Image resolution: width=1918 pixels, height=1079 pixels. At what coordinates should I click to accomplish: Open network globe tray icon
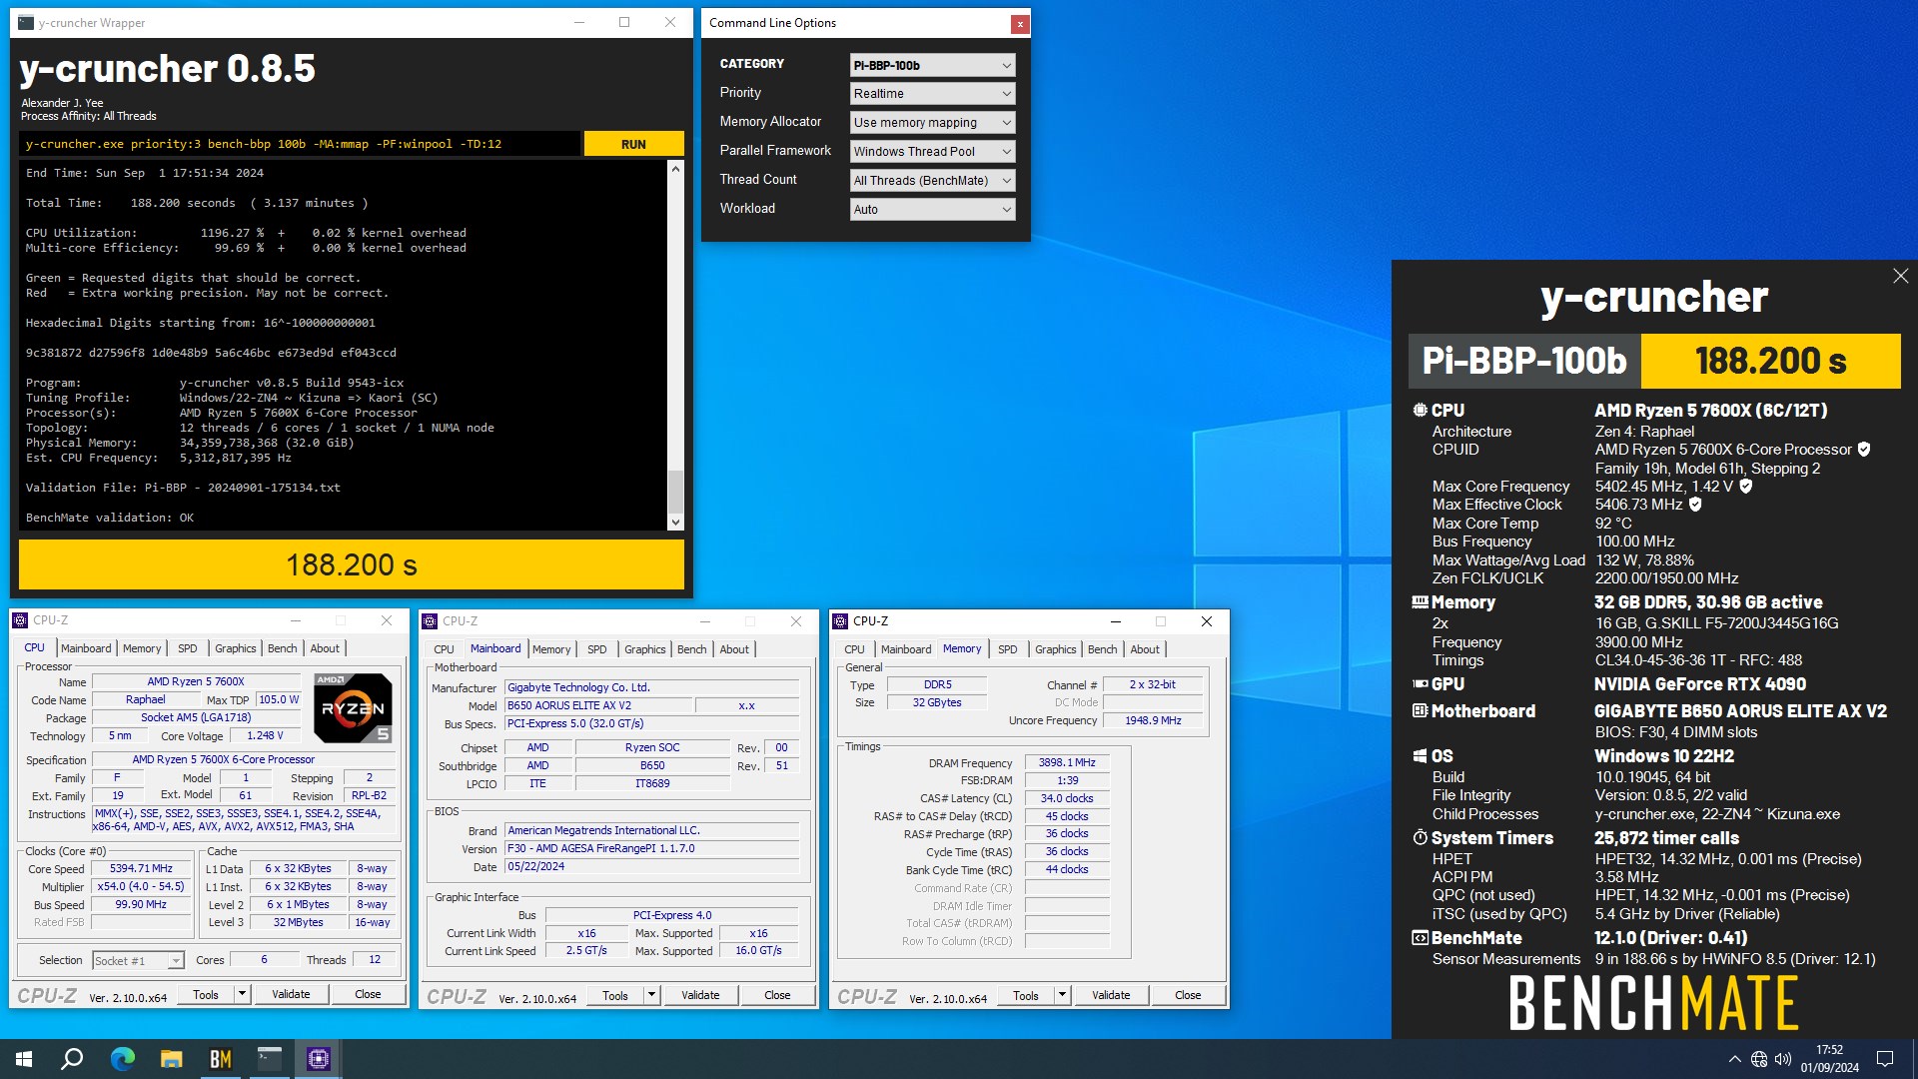coord(1758,1059)
